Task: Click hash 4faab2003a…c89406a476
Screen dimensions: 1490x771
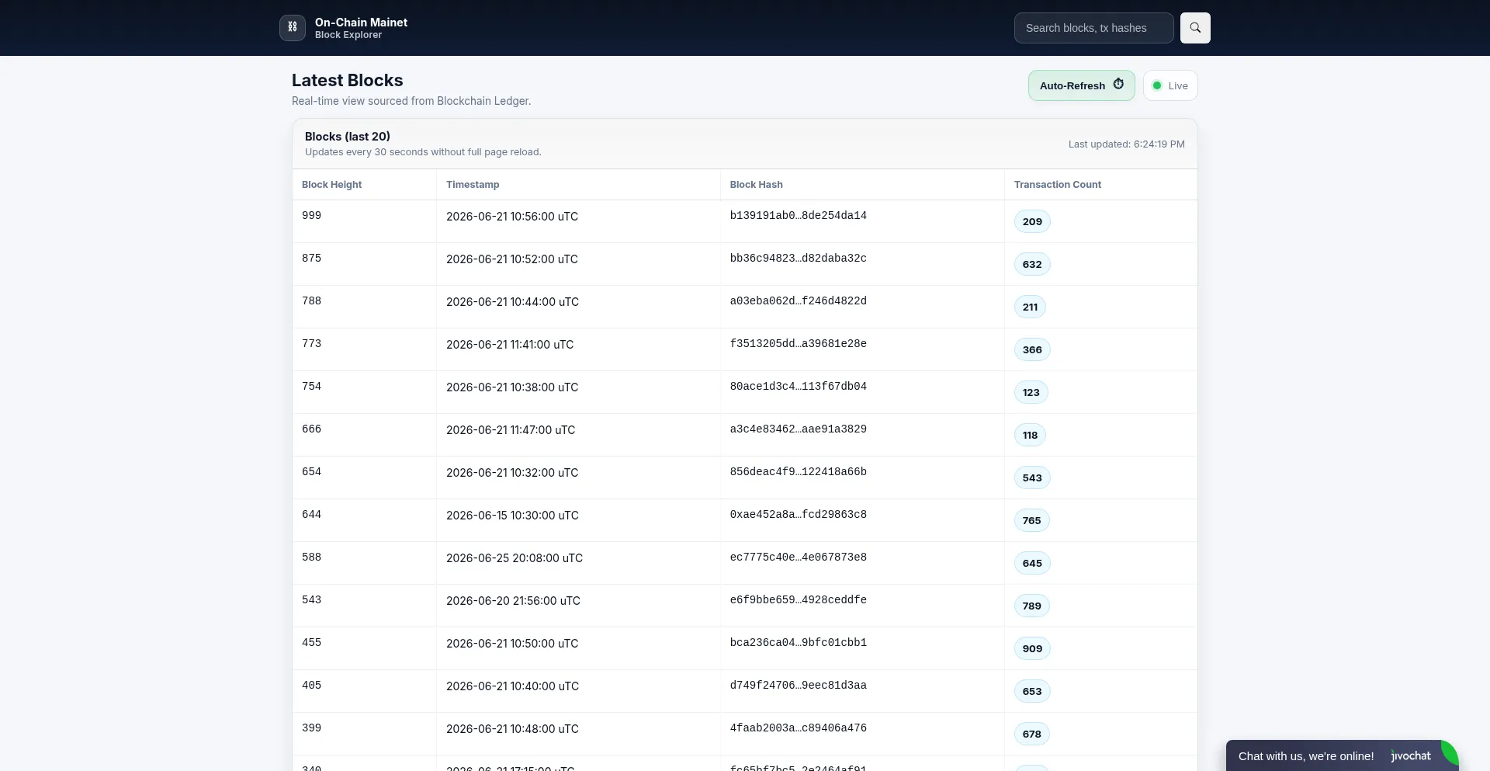Action: point(798,728)
